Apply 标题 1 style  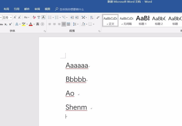(143, 20)
